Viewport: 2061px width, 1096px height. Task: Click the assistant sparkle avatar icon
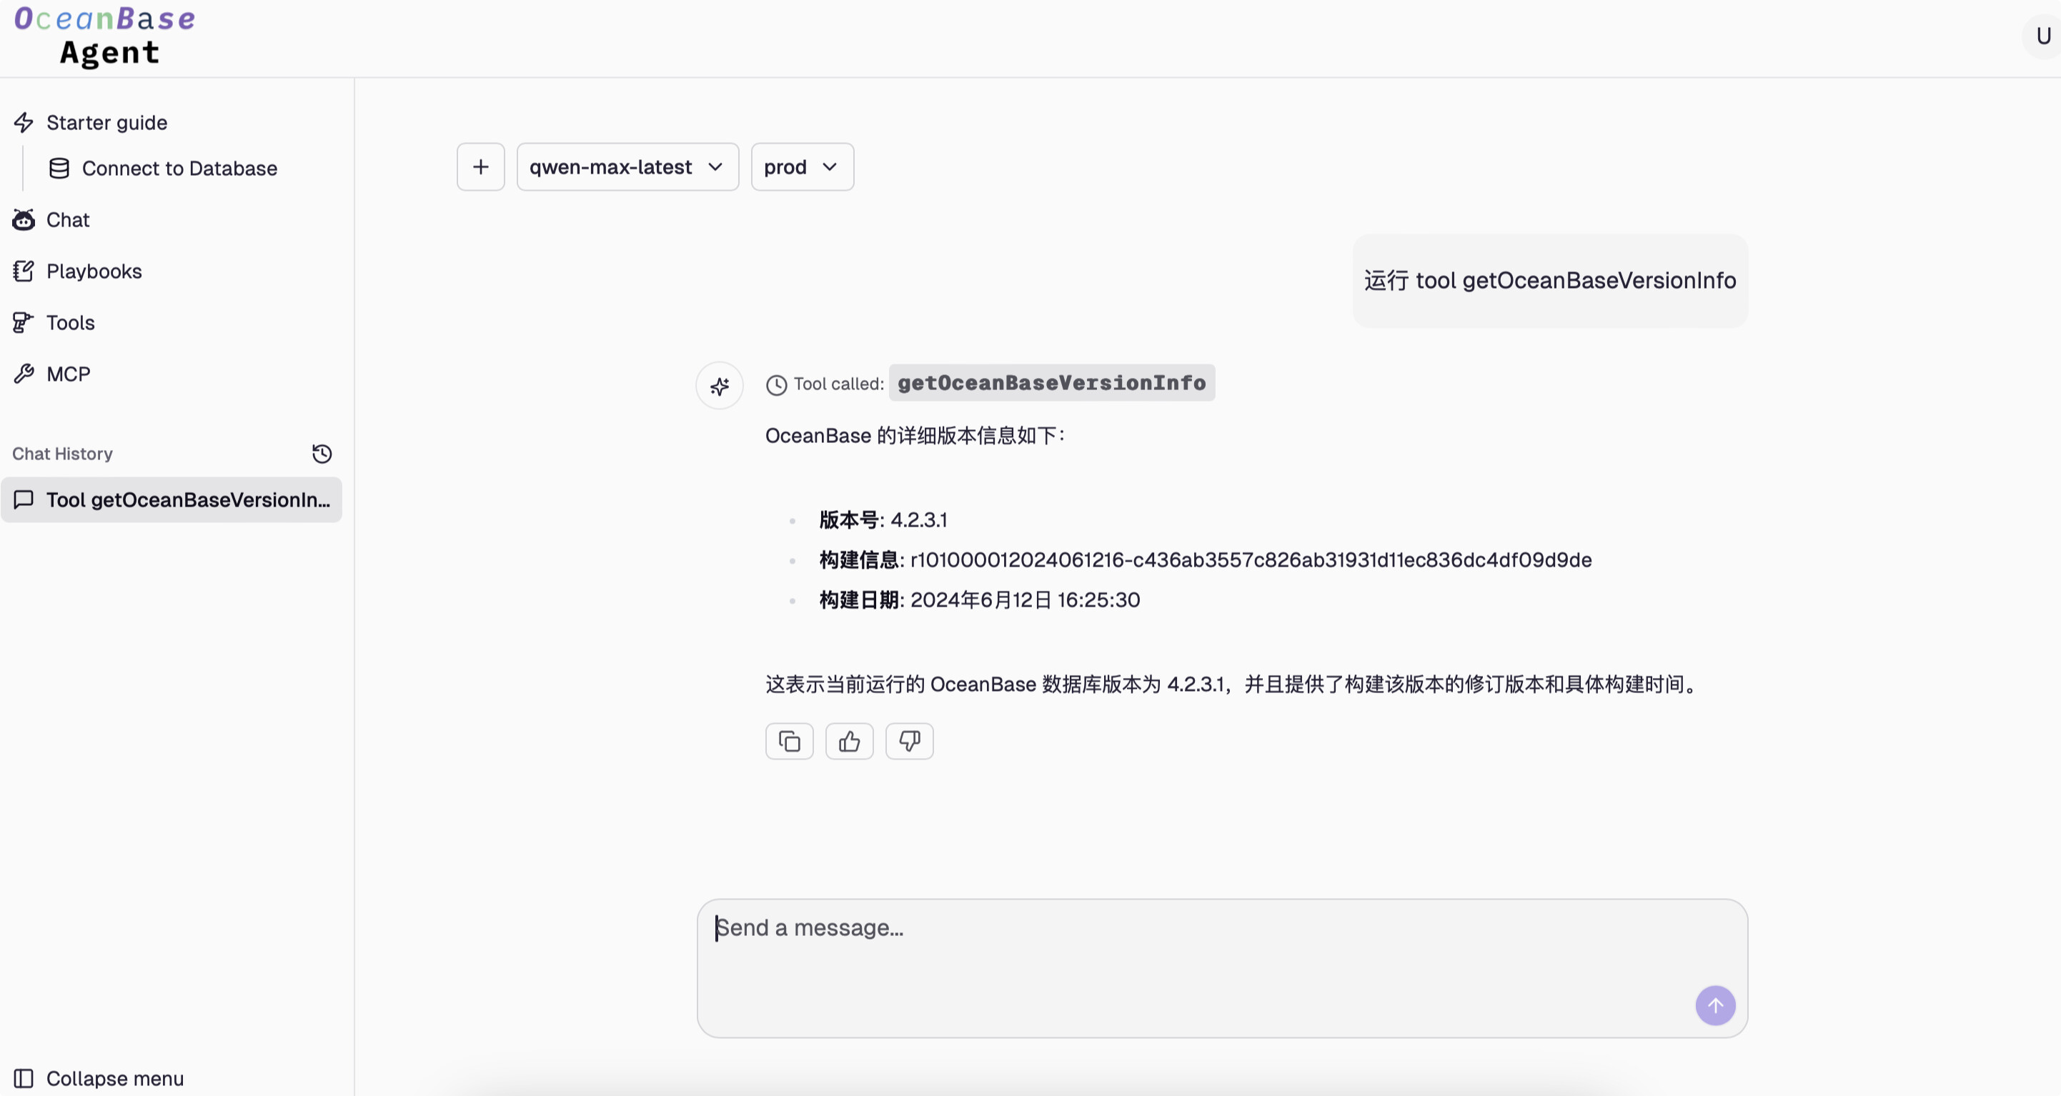(719, 387)
